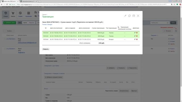This screenshot has height=102, width=182.
Task: Open the Товары section icon in the background page
Action: click(x=6, y=14)
